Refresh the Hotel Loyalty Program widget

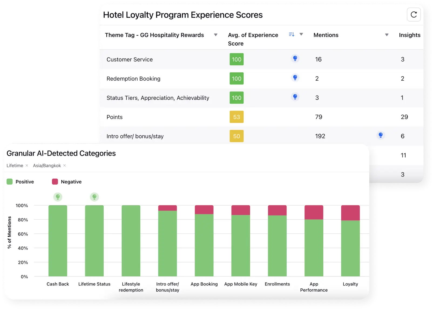click(413, 15)
